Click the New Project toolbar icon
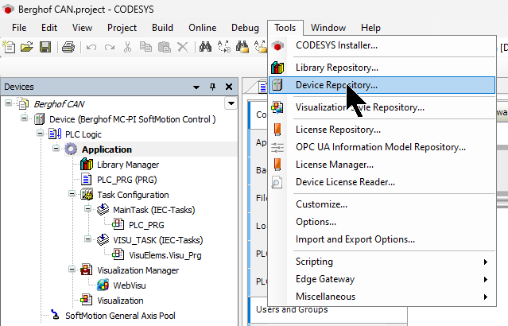Image resolution: width=508 pixels, height=326 pixels. click(9, 47)
